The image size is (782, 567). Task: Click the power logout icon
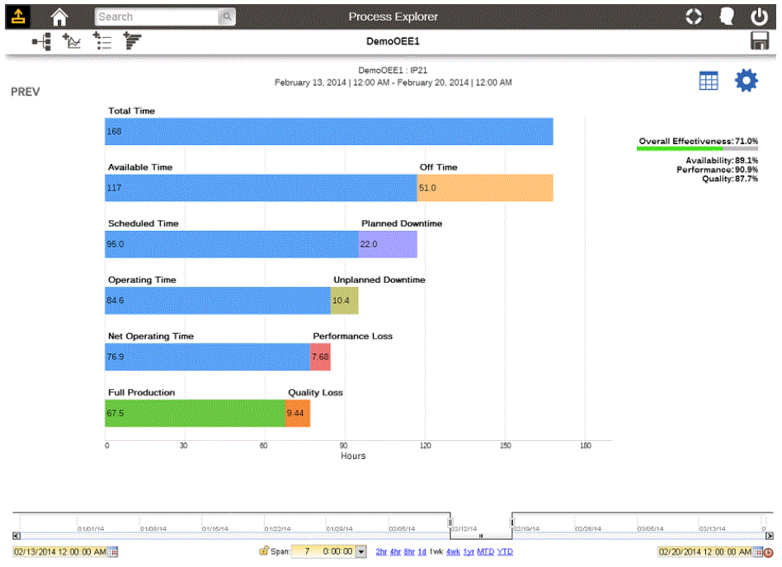point(759,16)
